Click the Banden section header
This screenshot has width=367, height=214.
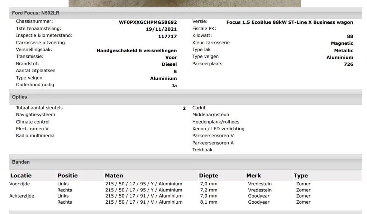click(x=186, y=162)
